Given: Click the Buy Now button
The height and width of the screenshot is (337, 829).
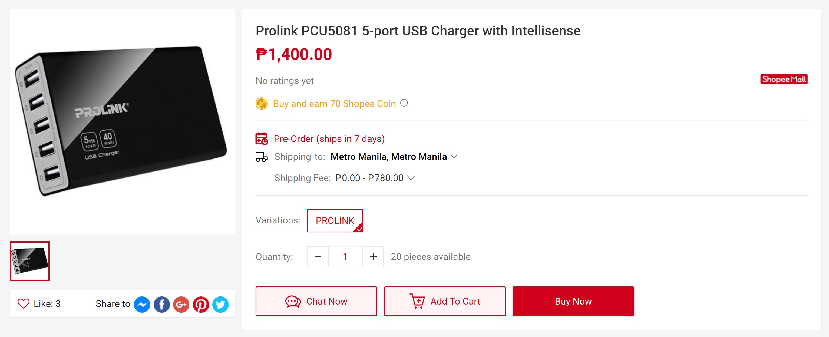Looking at the screenshot, I should pyautogui.click(x=573, y=301).
